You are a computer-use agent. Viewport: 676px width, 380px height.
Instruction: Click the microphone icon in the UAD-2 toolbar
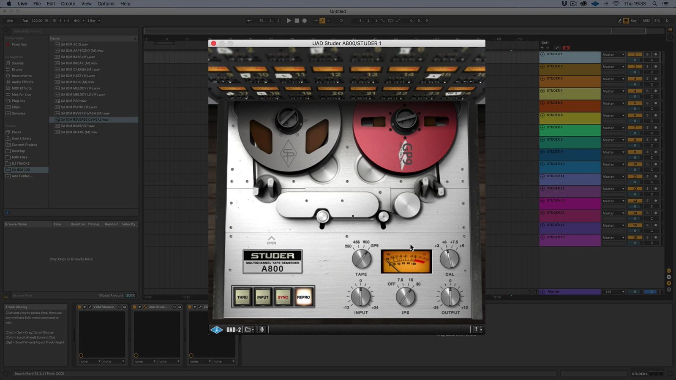[262, 329]
